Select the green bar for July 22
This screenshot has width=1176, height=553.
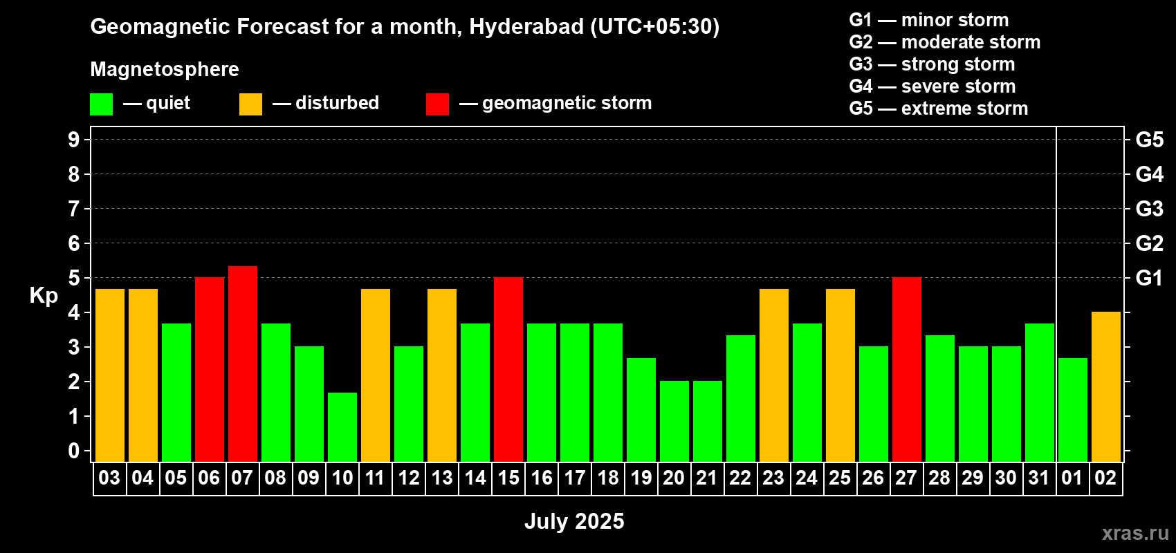[741, 398]
